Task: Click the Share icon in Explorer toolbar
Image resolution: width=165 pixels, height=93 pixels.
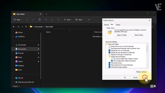Action: tap(52, 20)
